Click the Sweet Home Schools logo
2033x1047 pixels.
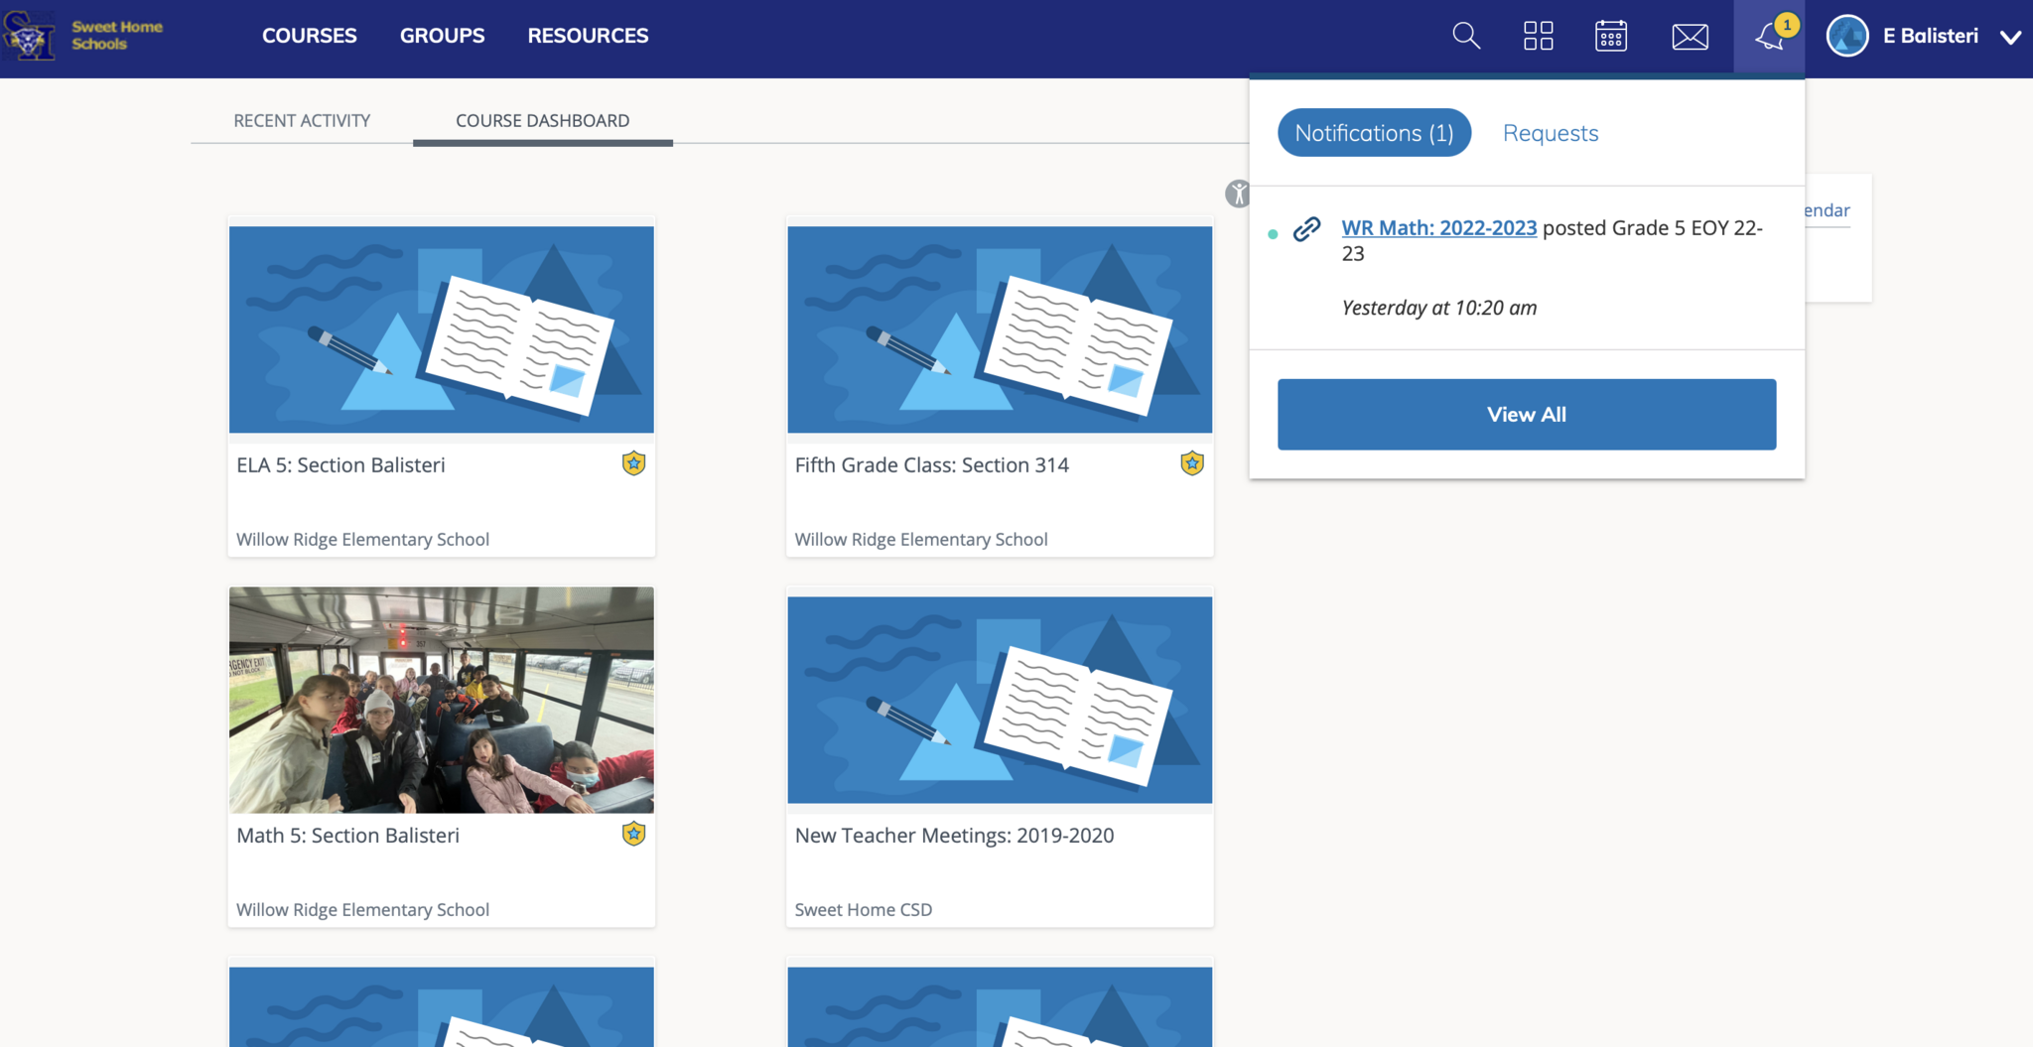coord(83,36)
